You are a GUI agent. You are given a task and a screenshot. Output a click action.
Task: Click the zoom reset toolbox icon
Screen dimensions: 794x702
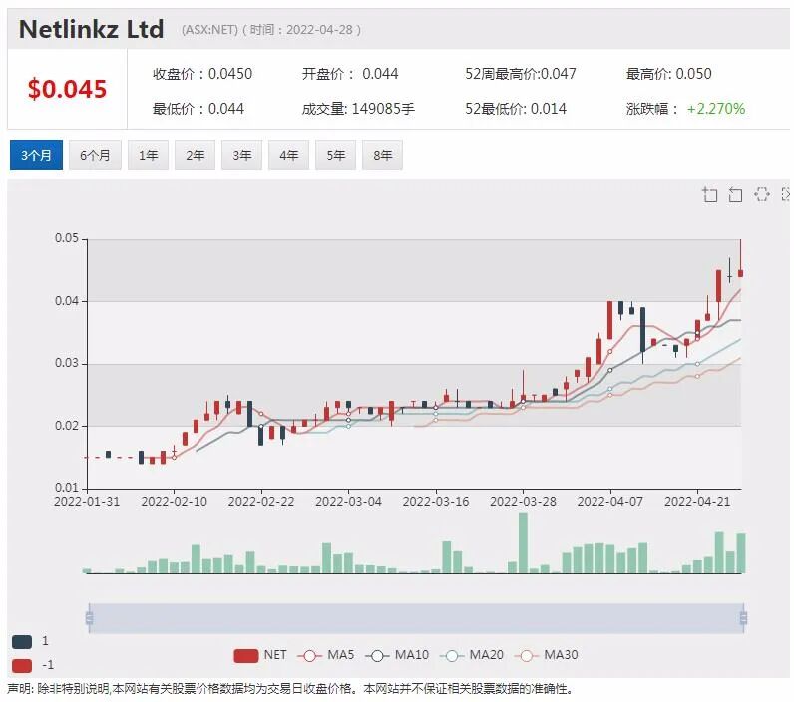pos(735,194)
